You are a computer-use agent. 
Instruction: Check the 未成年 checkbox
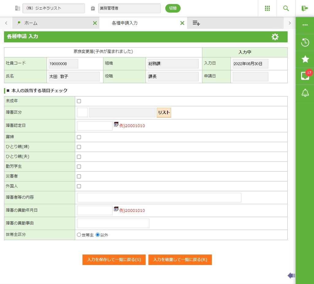point(79,101)
